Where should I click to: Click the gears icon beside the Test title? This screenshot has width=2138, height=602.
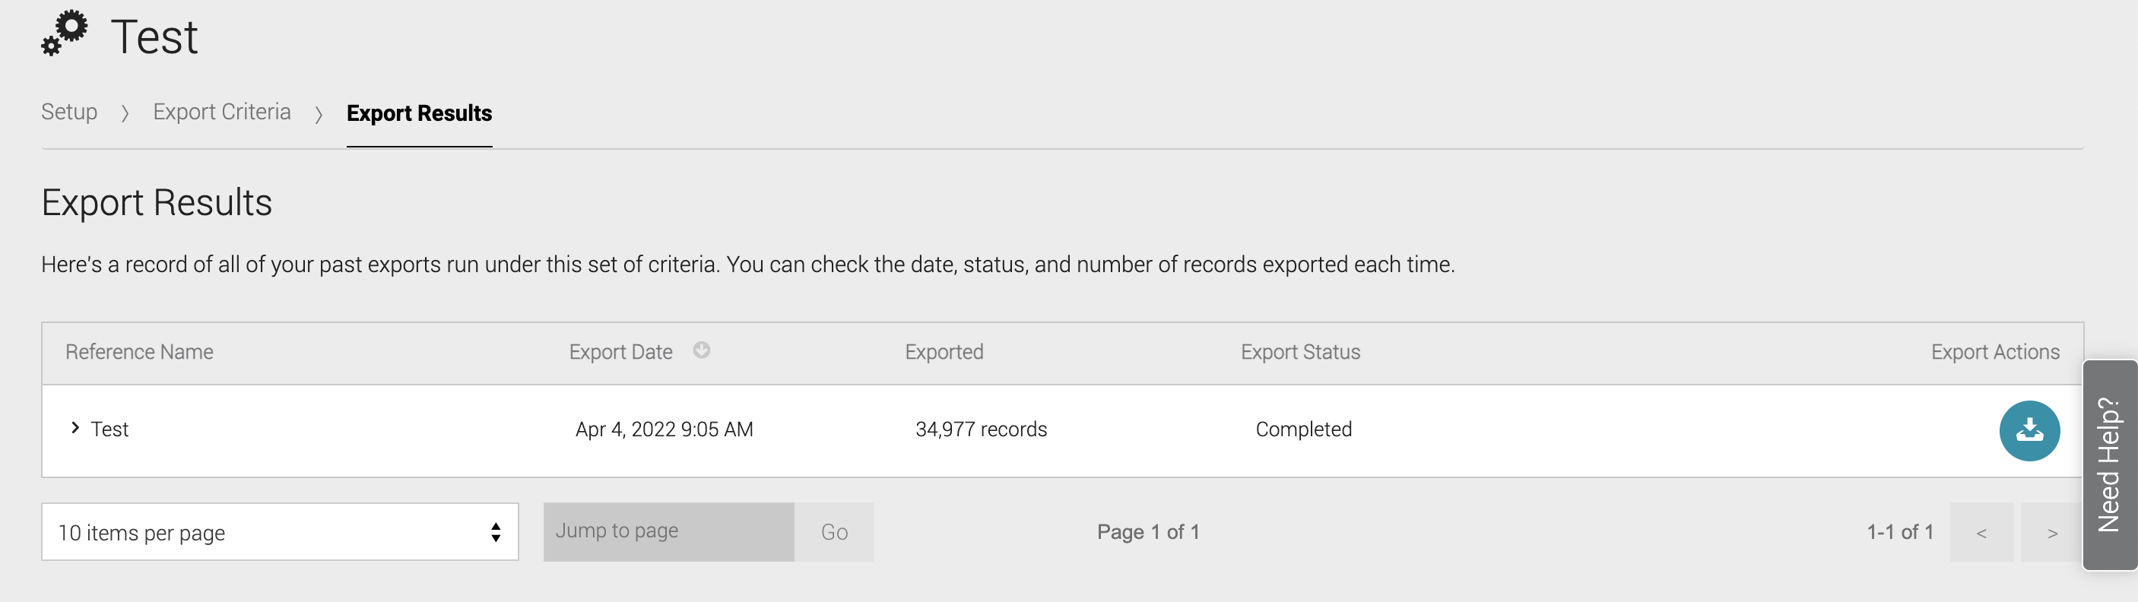point(65,33)
